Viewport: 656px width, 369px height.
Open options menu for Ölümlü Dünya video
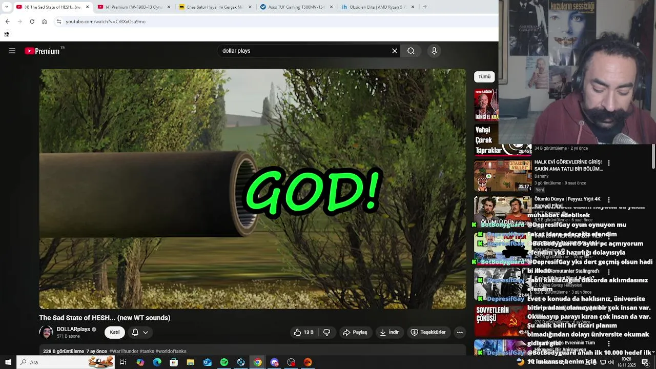click(609, 199)
